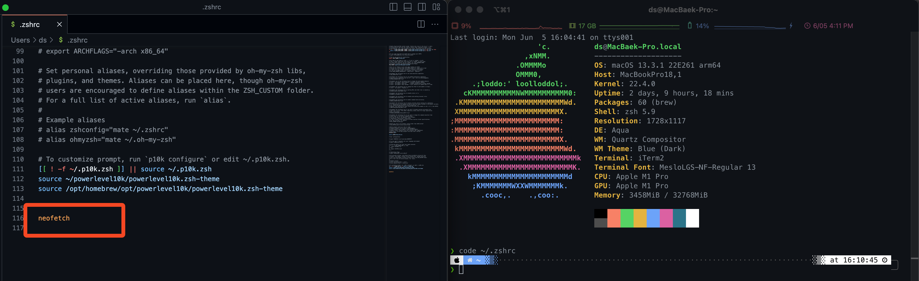Click the green window button of the editor
Image resolution: width=919 pixels, height=281 pixels.
pos(5,7)
